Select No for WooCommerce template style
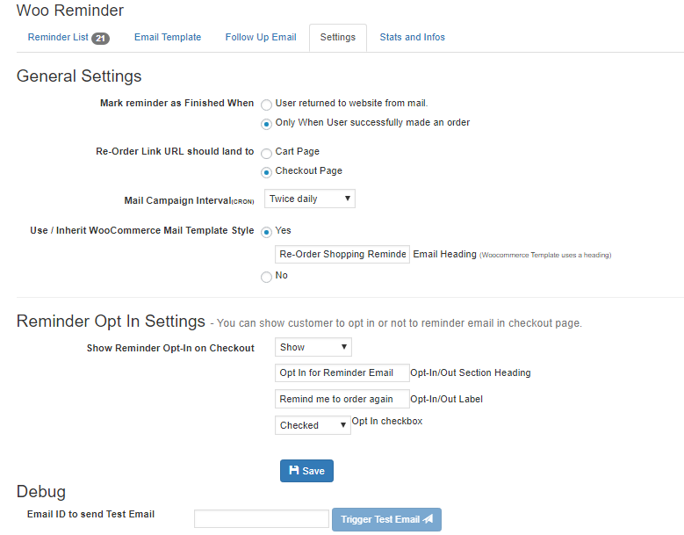The image size is (684, 535). click(x=267, y=277)
